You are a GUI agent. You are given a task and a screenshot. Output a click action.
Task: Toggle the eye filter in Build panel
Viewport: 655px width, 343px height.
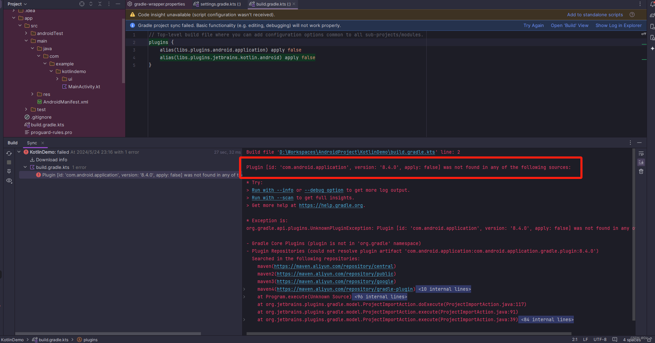pos(9,181)
